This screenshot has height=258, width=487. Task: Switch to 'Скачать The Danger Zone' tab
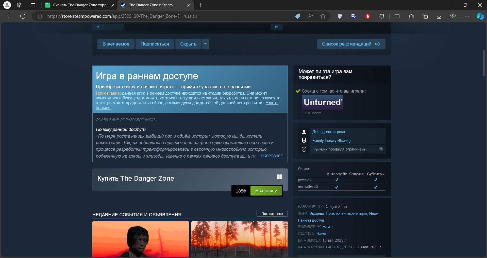(x=80, y=5)
